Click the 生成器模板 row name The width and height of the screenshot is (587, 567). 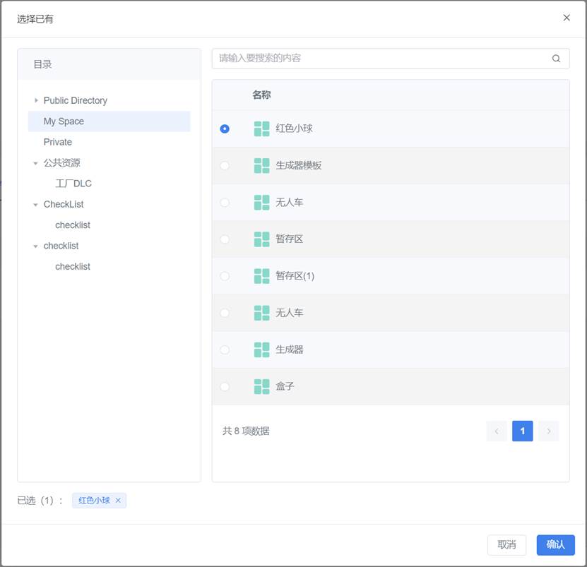[x=298, y=165]
